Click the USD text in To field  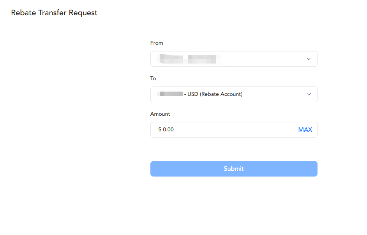[x=193, y=94]
